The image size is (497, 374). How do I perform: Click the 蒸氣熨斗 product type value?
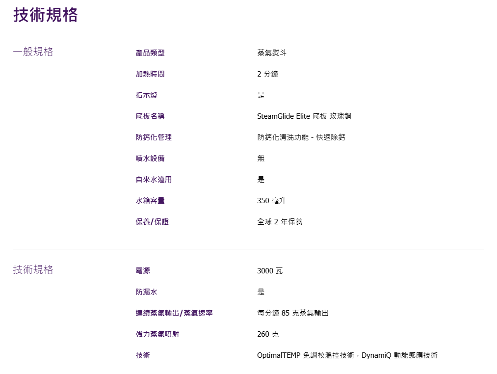pos(272,53)
